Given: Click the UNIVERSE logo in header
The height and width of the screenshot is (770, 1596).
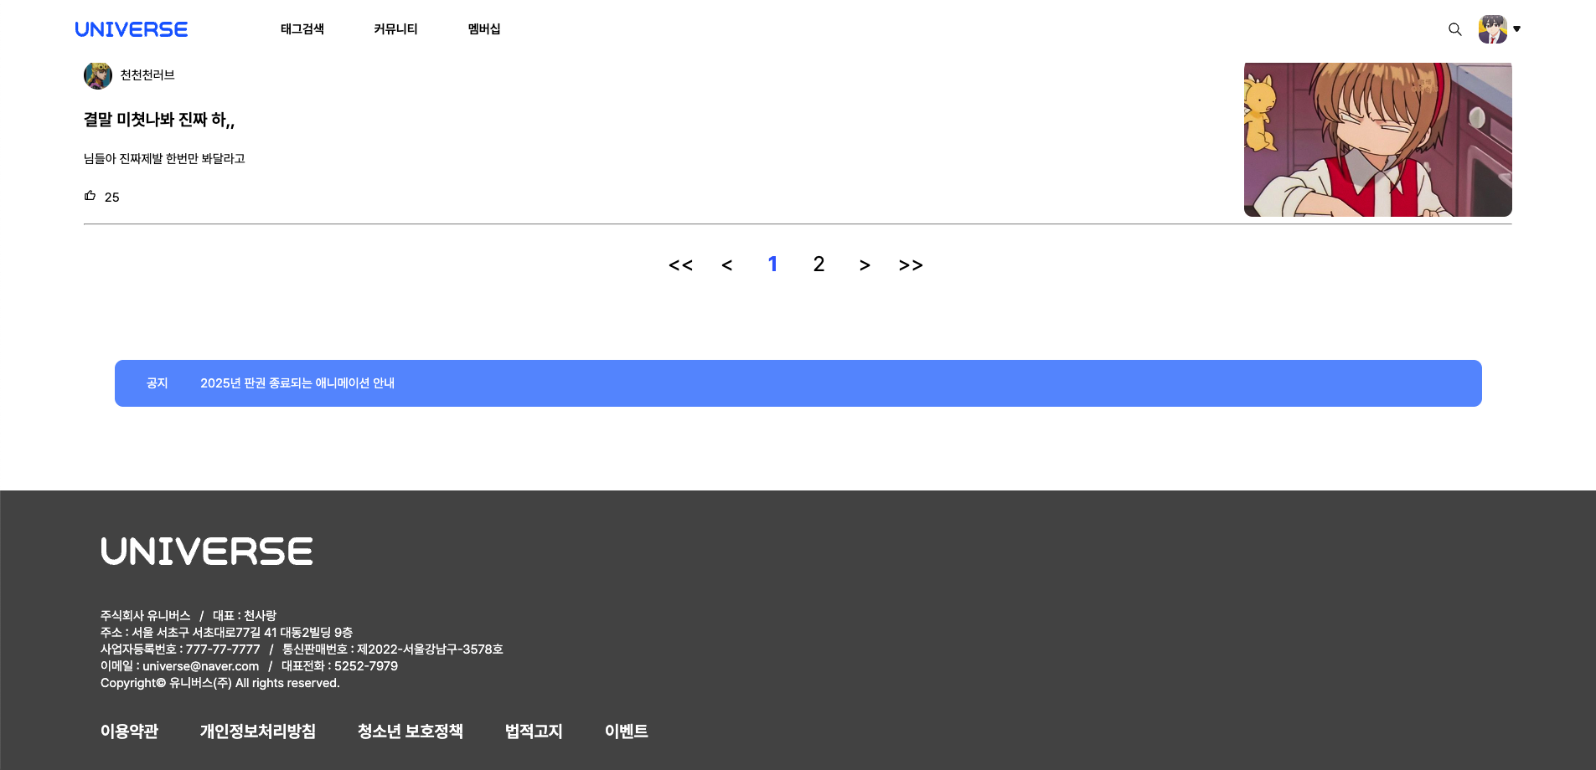Looking at the screenshot, I should (132, 29).
